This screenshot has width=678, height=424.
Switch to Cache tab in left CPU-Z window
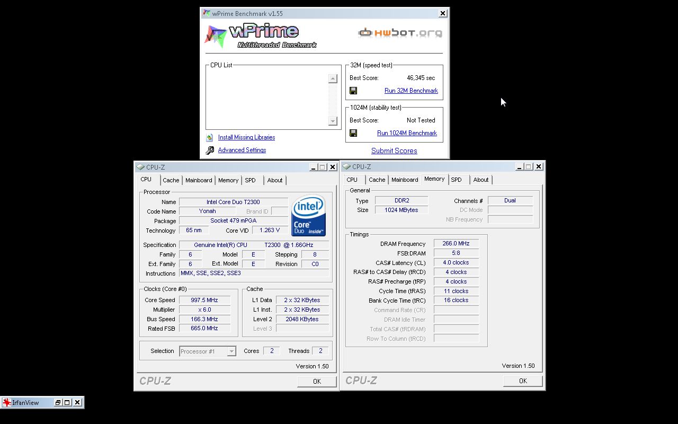point(171,180)
